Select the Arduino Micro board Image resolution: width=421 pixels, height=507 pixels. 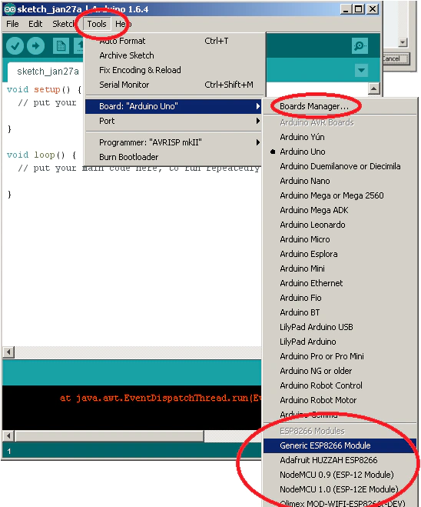pyautogui.click(x=340, y=239)
